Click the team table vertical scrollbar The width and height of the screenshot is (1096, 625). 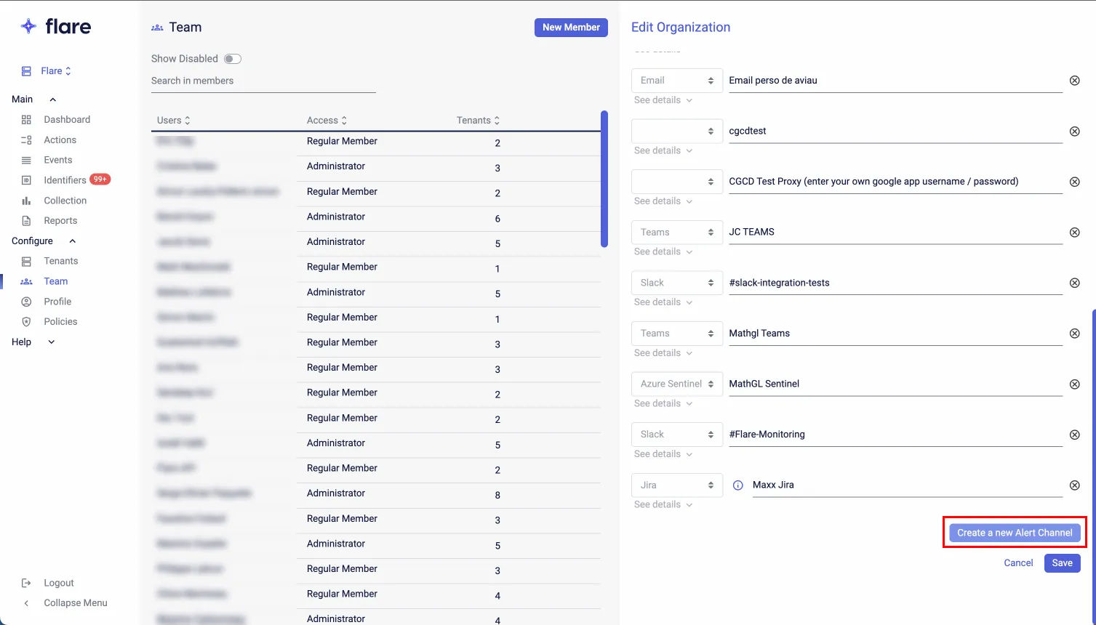tap(604, 179)
